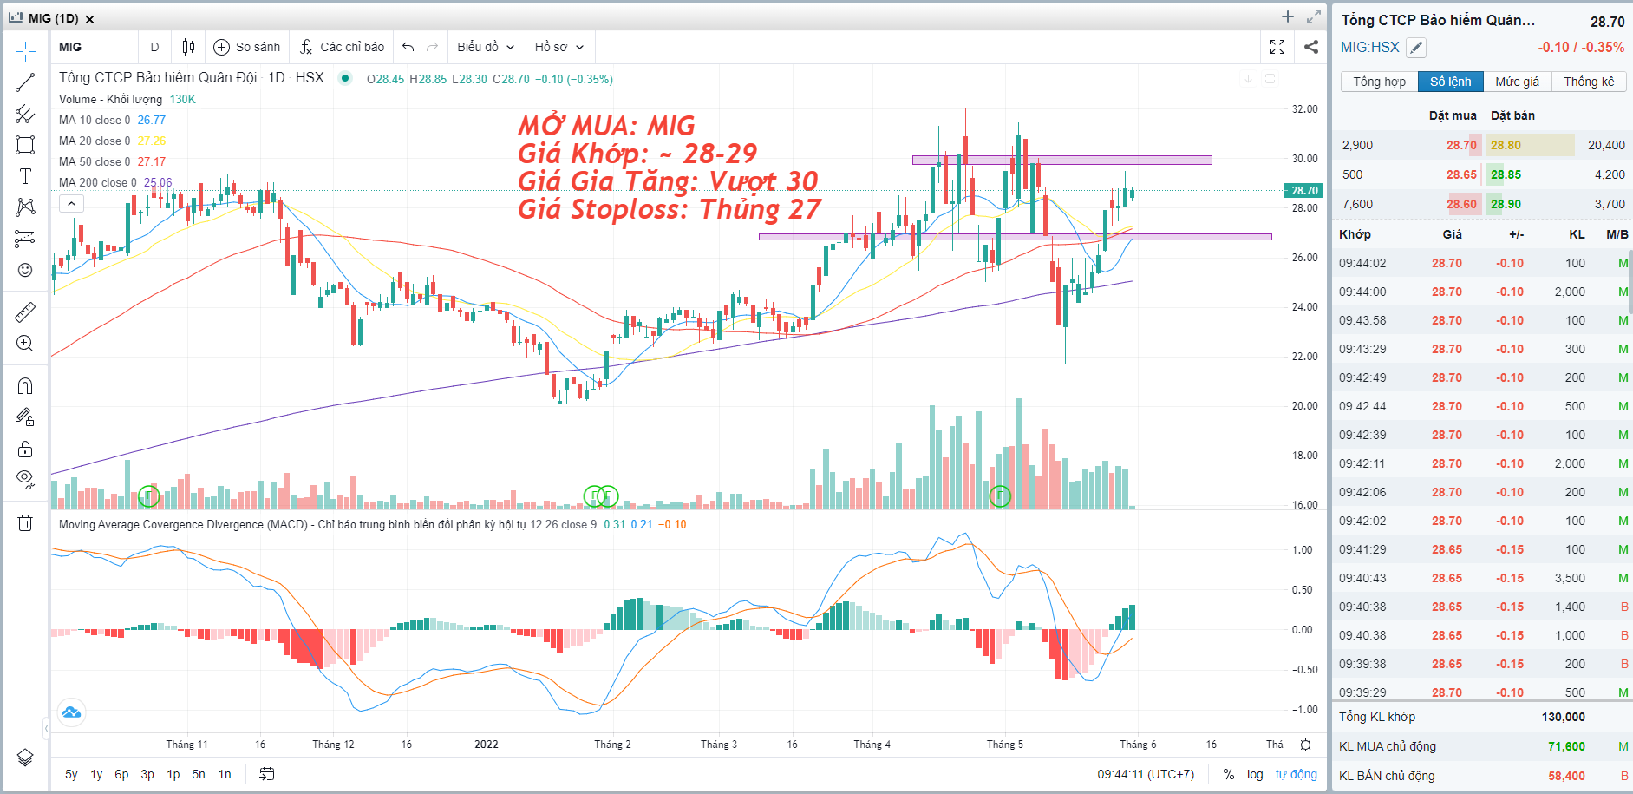Viewport: 1633px width, 794px height.
Task: Select the text annotation tool
Action: point(25,176)
